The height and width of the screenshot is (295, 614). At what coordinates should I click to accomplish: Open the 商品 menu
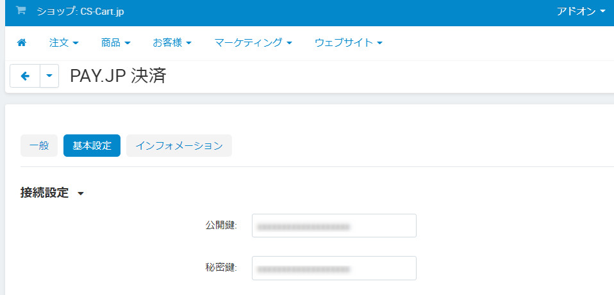(115, 43)
